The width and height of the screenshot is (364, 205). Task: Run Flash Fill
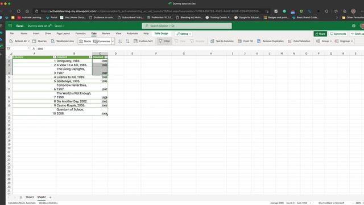coord(245,41)
